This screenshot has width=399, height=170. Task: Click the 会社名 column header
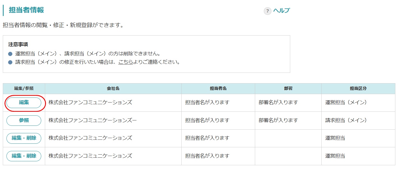point(113,89)
